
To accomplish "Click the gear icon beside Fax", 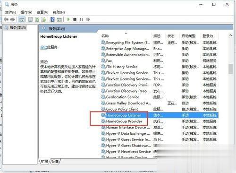I will click(103, 61).
